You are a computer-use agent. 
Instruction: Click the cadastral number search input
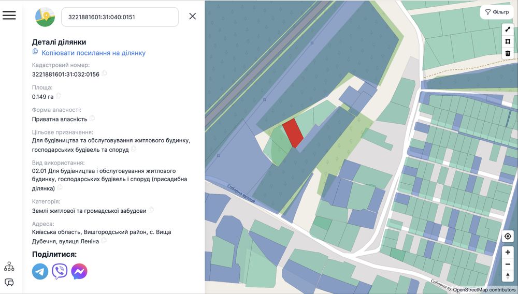point(119,17)
